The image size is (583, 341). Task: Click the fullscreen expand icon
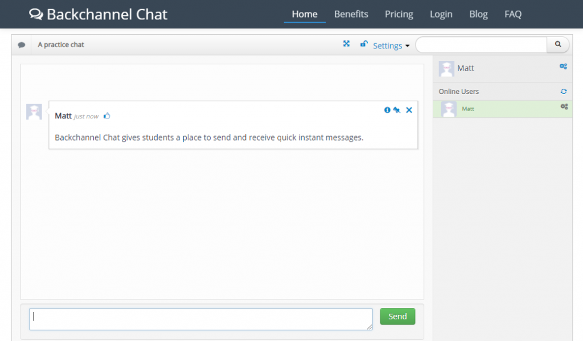[346, 44]
